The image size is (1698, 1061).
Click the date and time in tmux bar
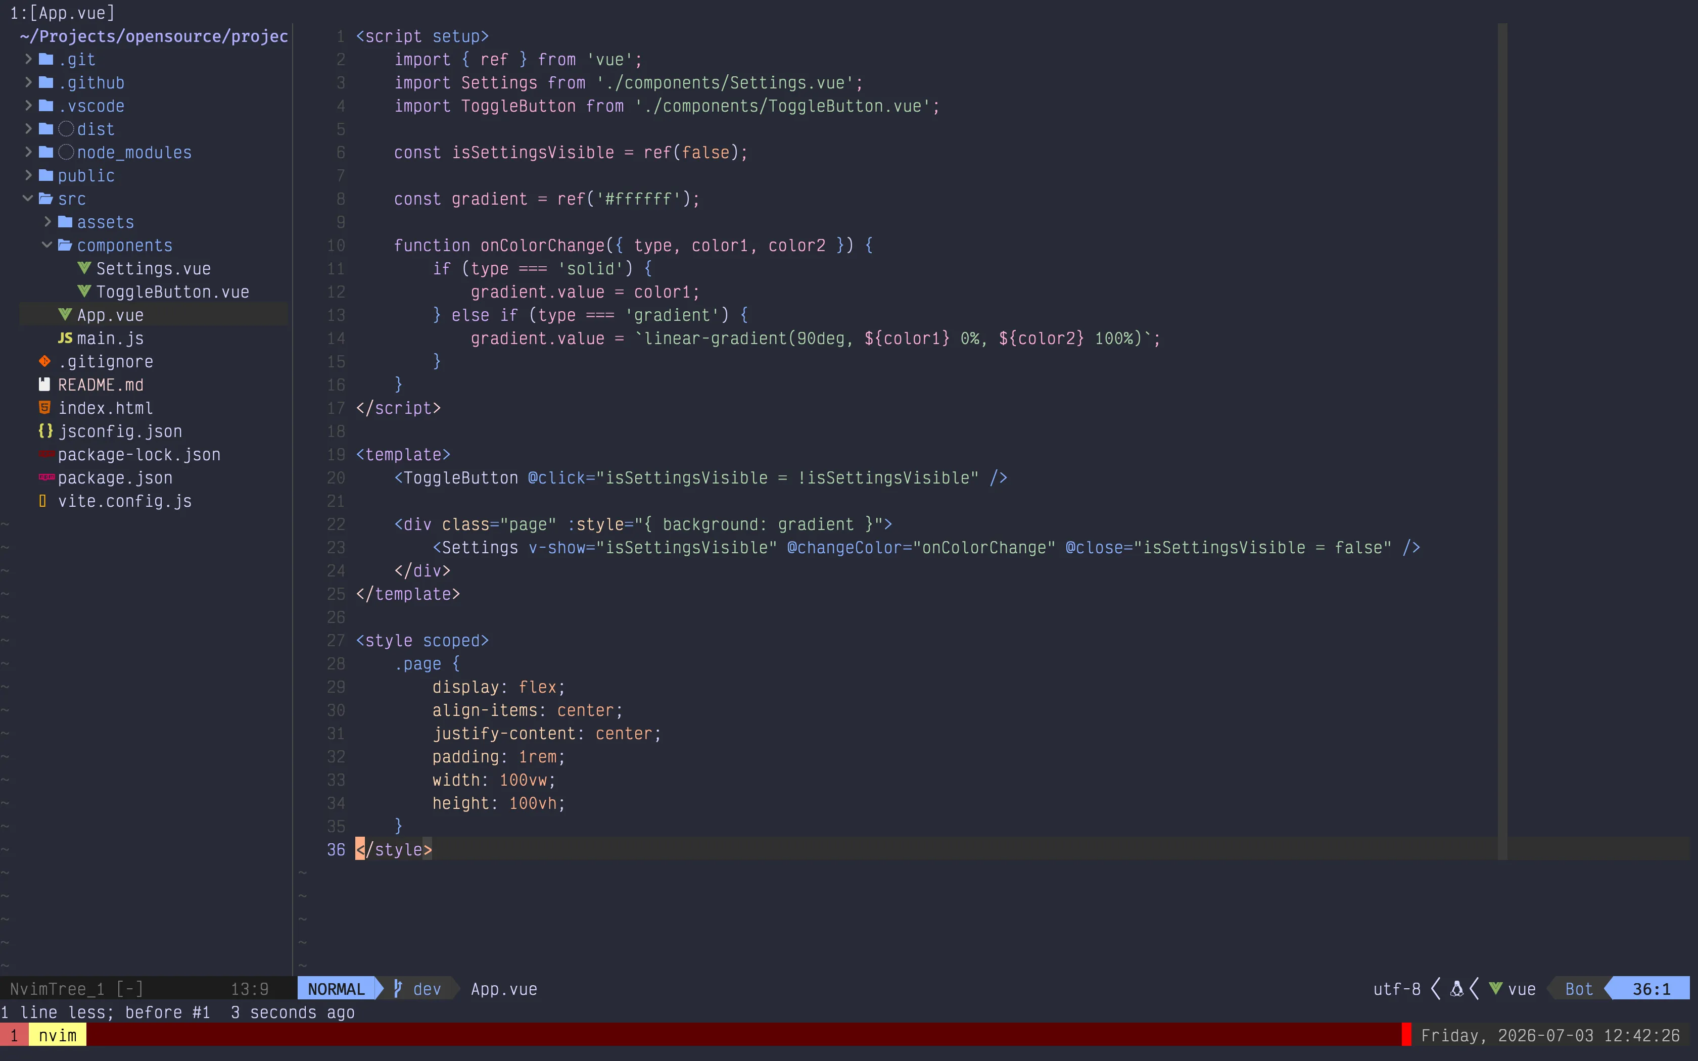[1550, 1035]
